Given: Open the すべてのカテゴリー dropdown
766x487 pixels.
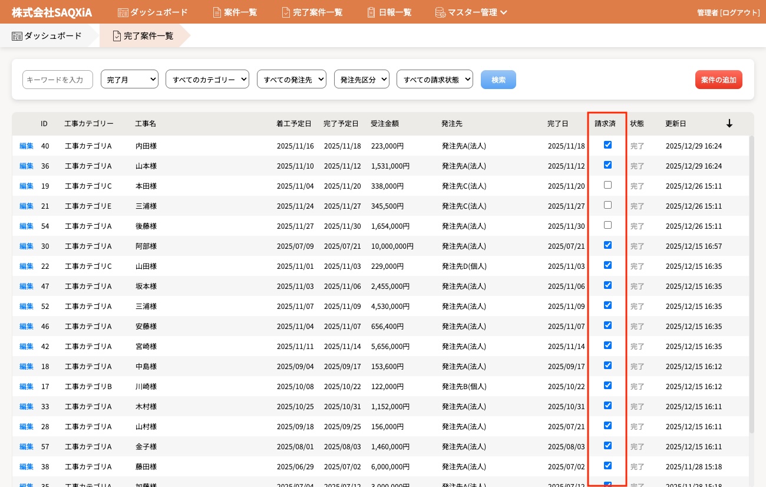Looking at the screenshot, I should (x=207, y=80).
